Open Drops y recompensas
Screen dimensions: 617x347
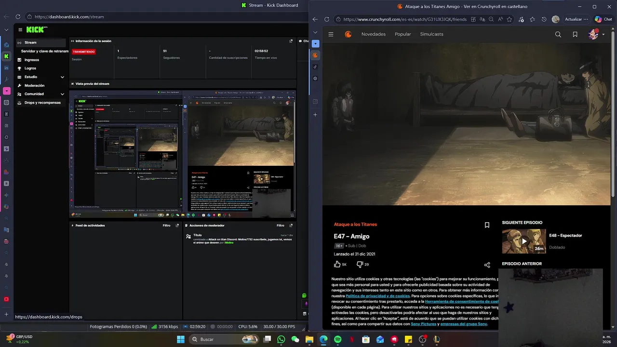(x=41, y=103)
